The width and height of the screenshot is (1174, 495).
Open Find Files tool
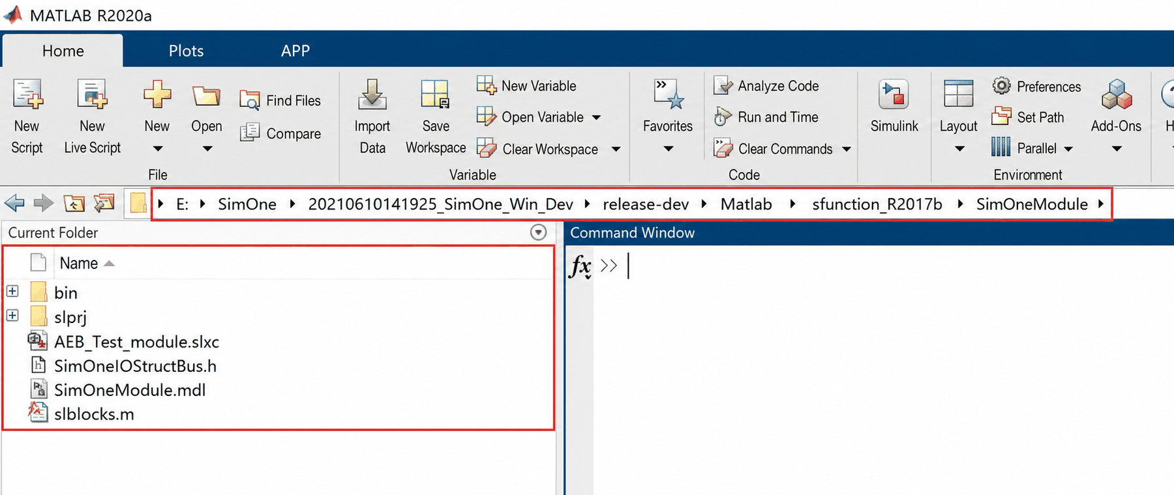tap(280, 100)
